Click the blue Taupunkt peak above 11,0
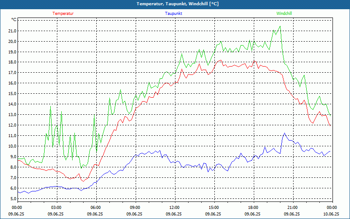Image resolution: width=350 pixels, height=219 pixels. pos(284,133)
